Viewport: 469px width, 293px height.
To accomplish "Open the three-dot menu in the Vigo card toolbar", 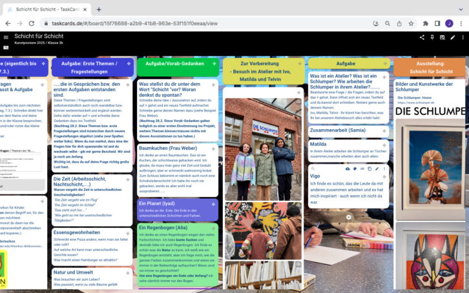I will point(385,168).
